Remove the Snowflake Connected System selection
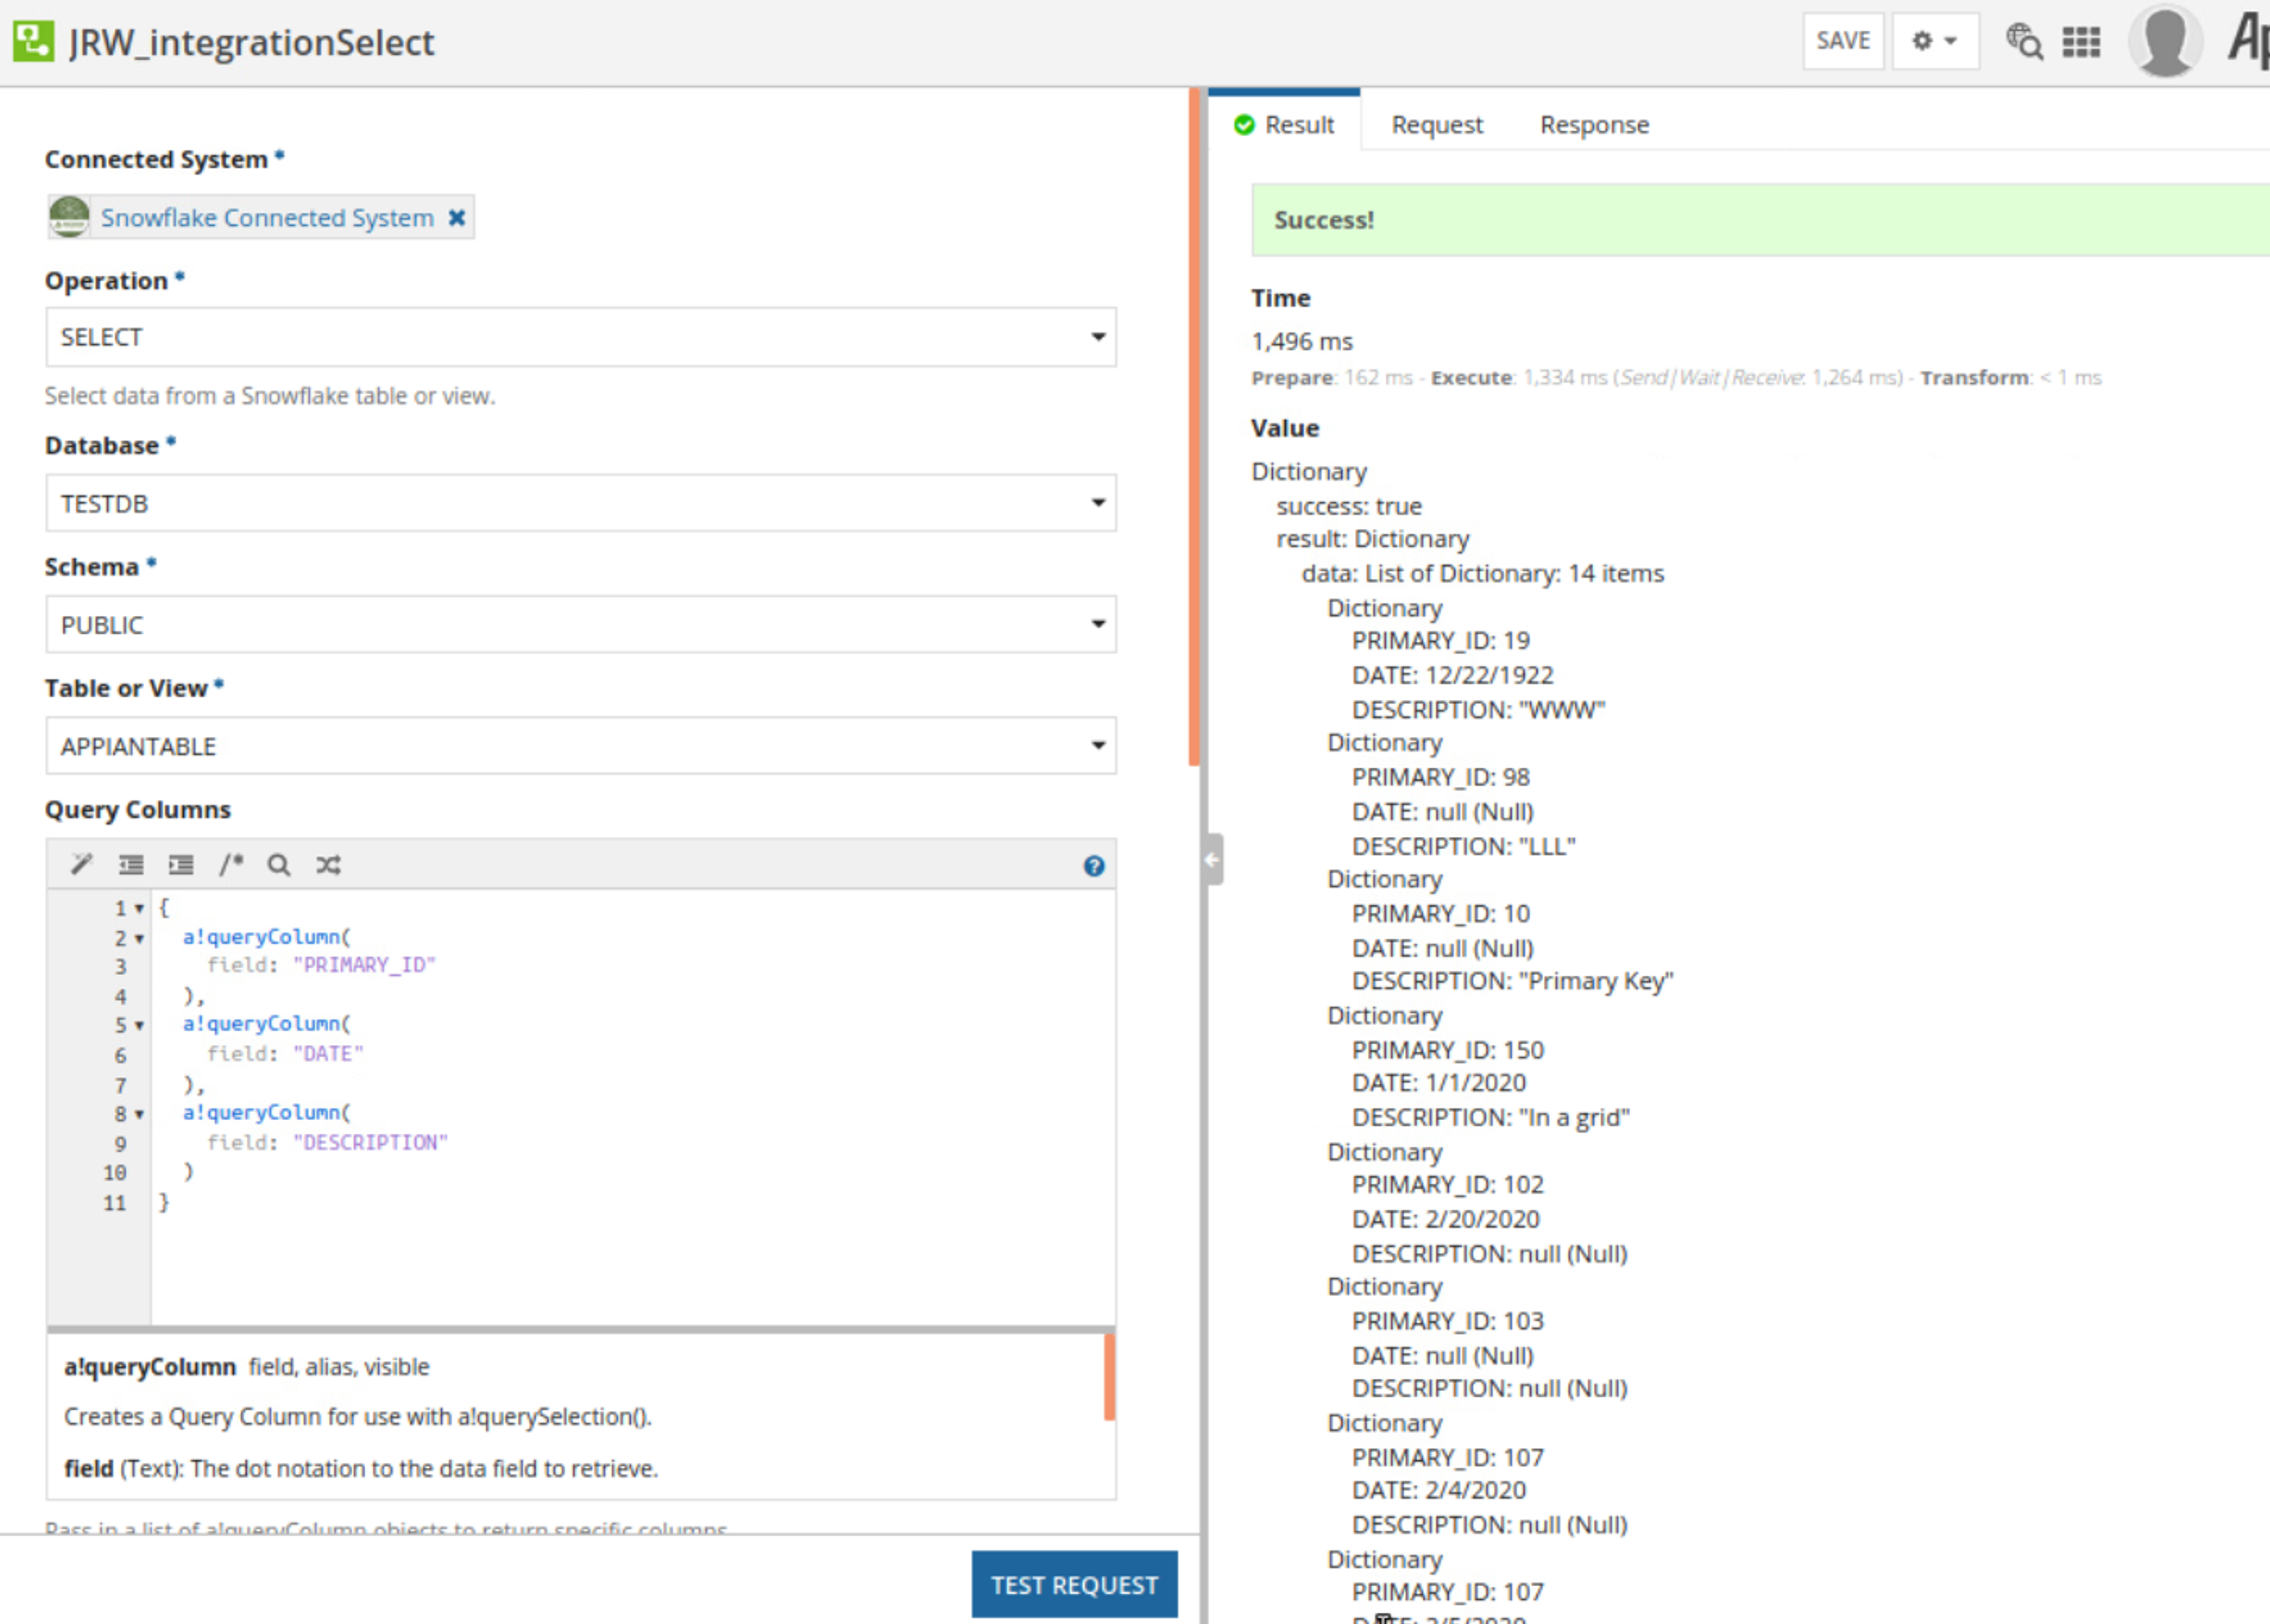The width and height of the screenshot is (2270, 1624). [x=456, y=217]
